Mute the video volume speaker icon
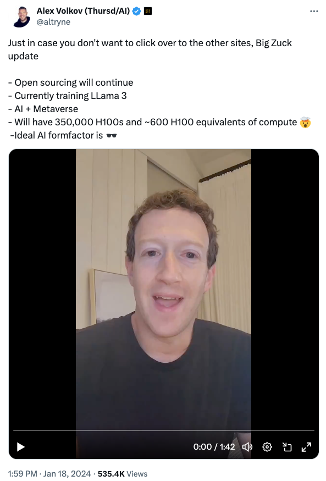Image resolution: width=326 pixels, height=481 pixels. click(247, 447)
